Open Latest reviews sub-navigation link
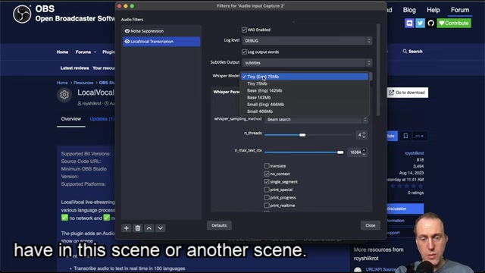The width and height of the screenshot is (485, 273). click(74, 68)
